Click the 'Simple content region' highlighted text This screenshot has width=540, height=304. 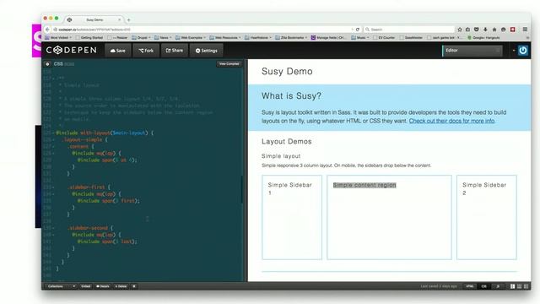364,185
